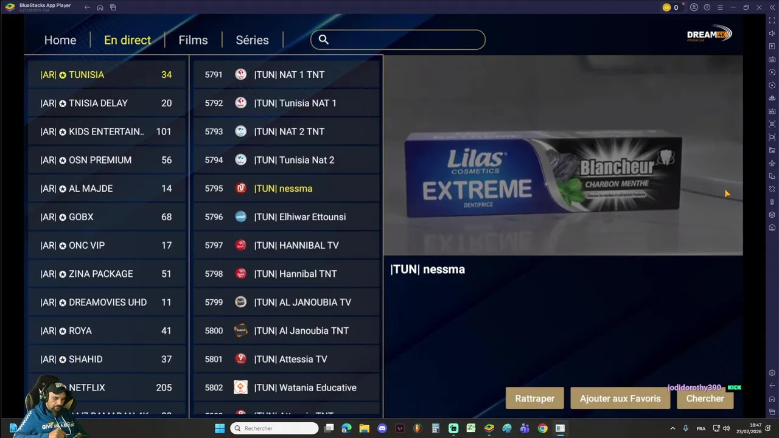
Task: Open BlueStacks settings gear in sidebar
Action: (772, 373)
